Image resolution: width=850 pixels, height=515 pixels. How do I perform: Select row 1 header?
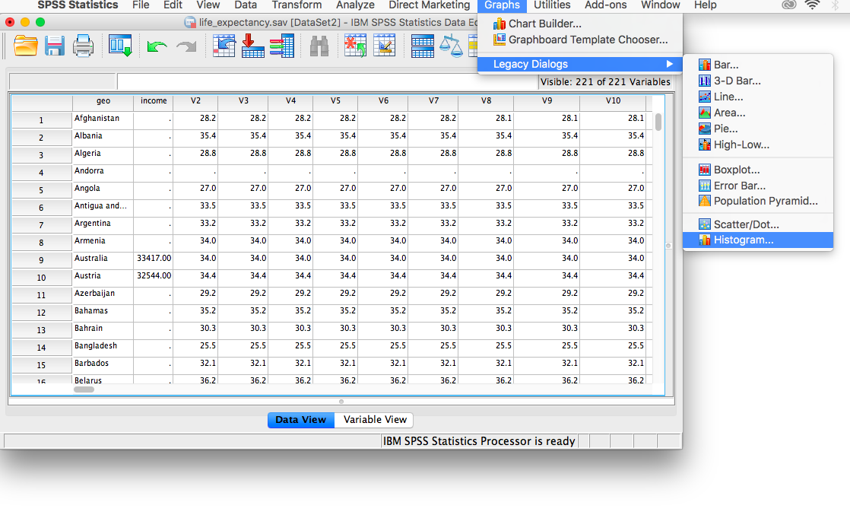click(x=42, y=120)
